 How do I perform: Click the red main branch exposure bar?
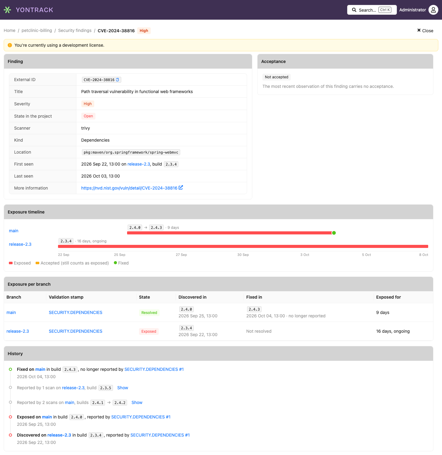coord(230,233)
